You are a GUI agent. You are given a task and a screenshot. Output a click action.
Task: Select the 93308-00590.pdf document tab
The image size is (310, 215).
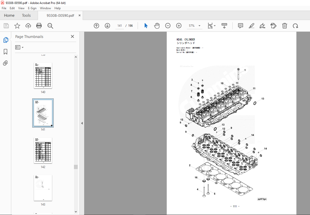60,15
